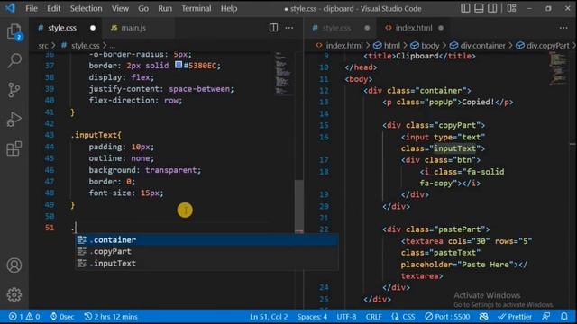The width and height of the screenshot is (577, 324).
Task: Open the Edit menu
Action: (x=54, y=8)
